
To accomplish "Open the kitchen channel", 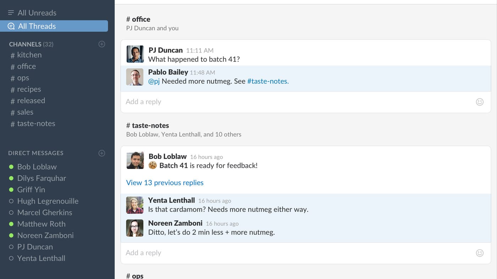I will click(x=29, y=55).
